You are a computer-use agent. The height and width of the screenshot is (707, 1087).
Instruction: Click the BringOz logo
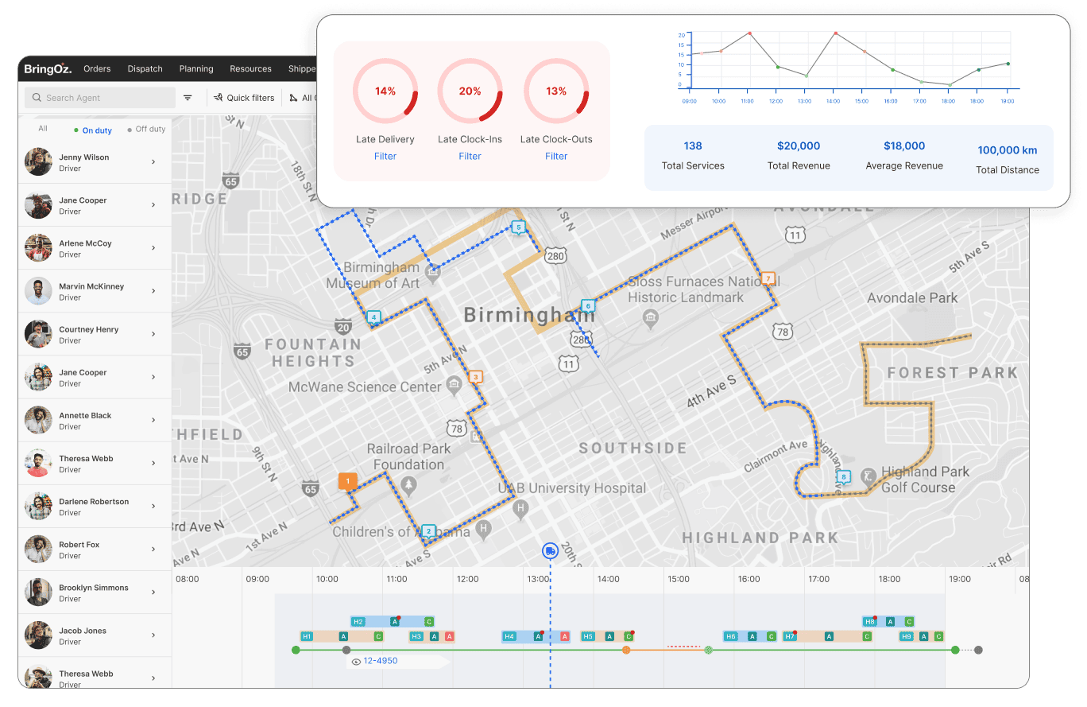pyautogui.click(x=48, y=69)
